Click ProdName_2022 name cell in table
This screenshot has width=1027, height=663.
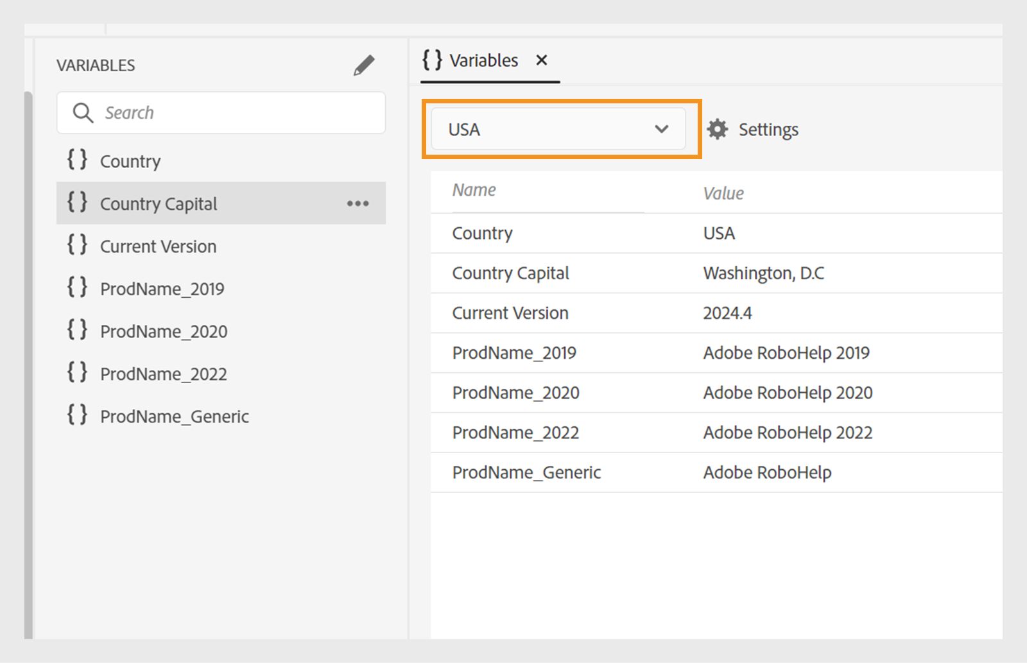515,433
